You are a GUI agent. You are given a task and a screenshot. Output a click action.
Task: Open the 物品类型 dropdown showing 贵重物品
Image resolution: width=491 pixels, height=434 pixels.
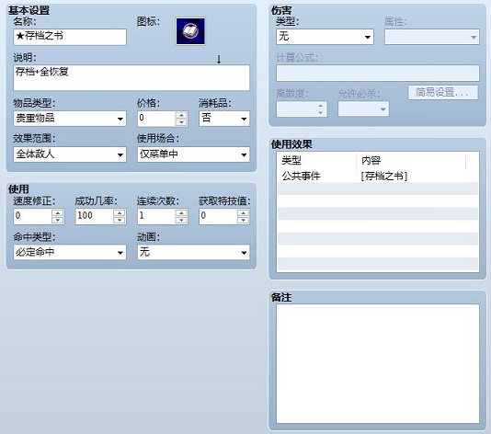pyautogui.click(x=70, y=119)
